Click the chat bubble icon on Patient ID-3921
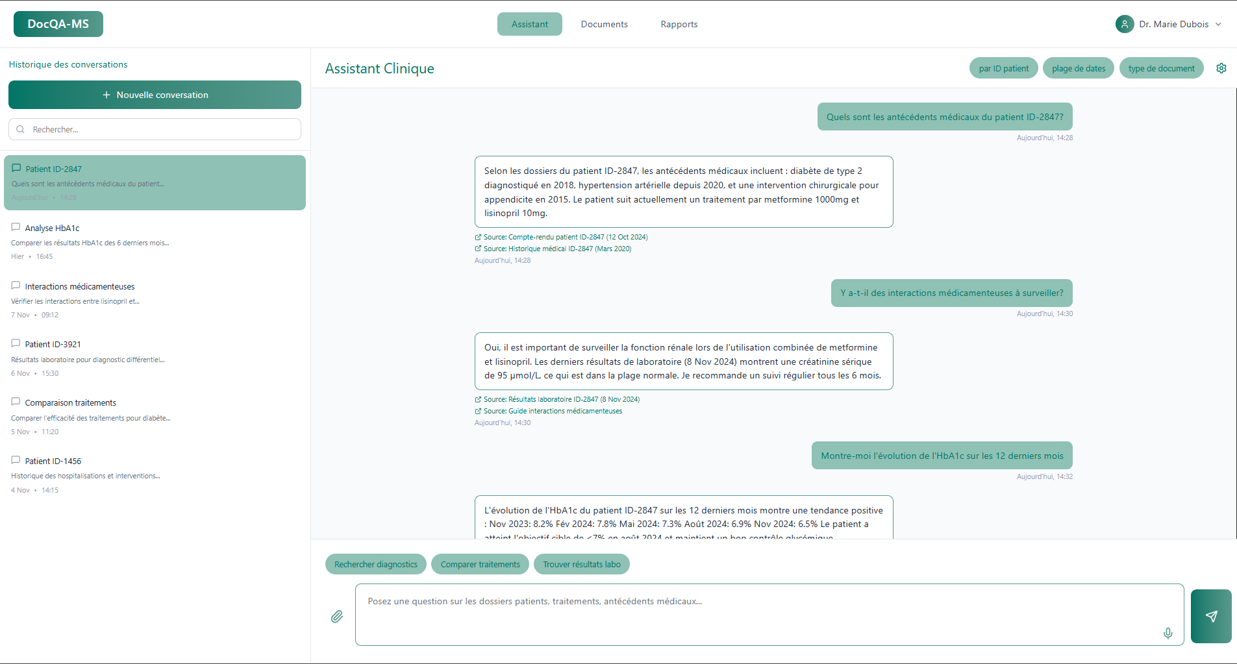 pyautogui.click(x=16, y=343)
